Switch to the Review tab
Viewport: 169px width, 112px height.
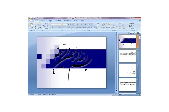point(76,21)
